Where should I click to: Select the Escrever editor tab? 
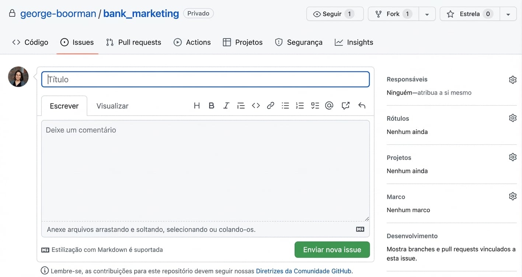click(x=64, y=106)
